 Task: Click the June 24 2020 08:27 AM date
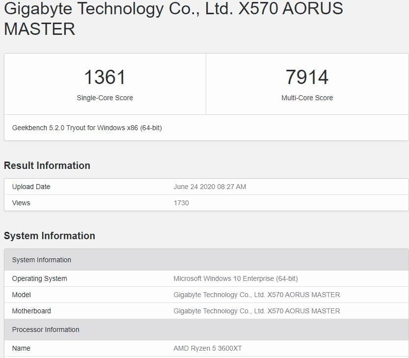pyautogui.click(x=210, y=187)
